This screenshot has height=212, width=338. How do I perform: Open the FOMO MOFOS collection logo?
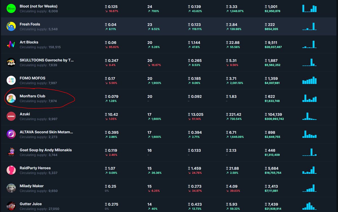(x=11, y=80)
